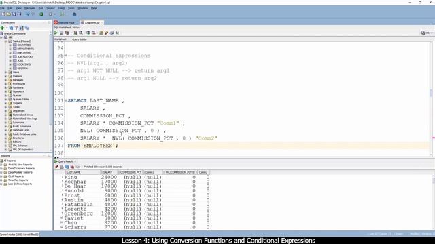The width and height of the screenshot is (435, 244).
Task: Click the 'Greenberg' cell in results
Action: coord(79,213)
